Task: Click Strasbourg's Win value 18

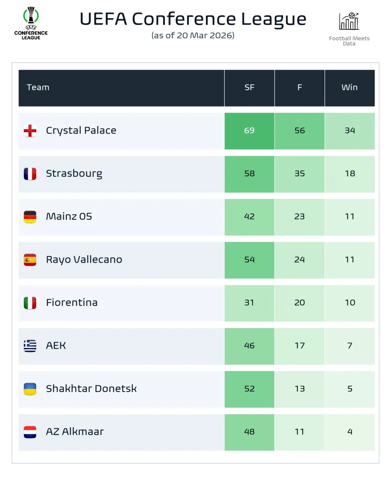Action: 350,174
